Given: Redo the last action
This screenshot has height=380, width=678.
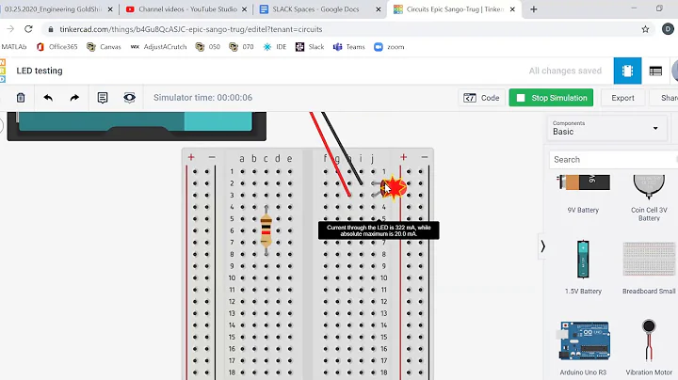Looking at the screenshot, I should pos(74,98).
